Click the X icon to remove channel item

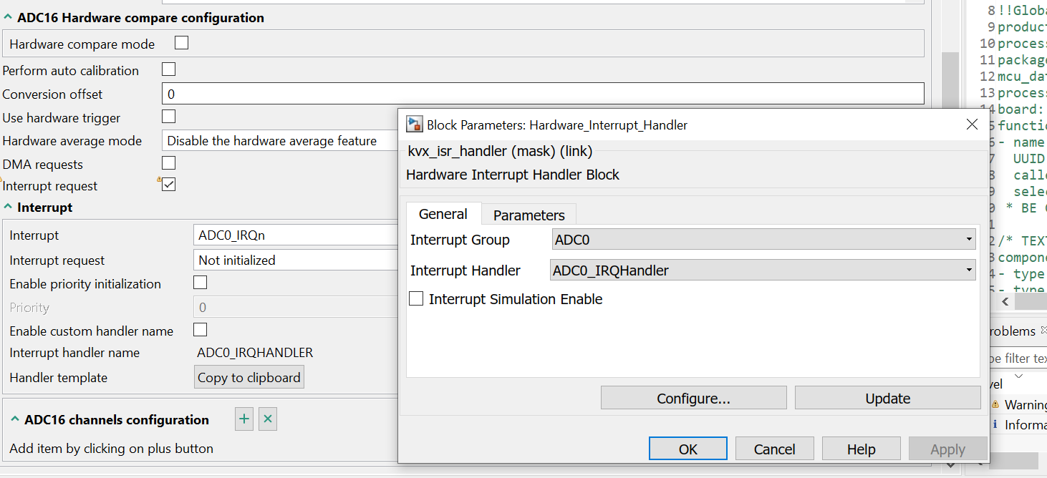[x=268, y=419]
